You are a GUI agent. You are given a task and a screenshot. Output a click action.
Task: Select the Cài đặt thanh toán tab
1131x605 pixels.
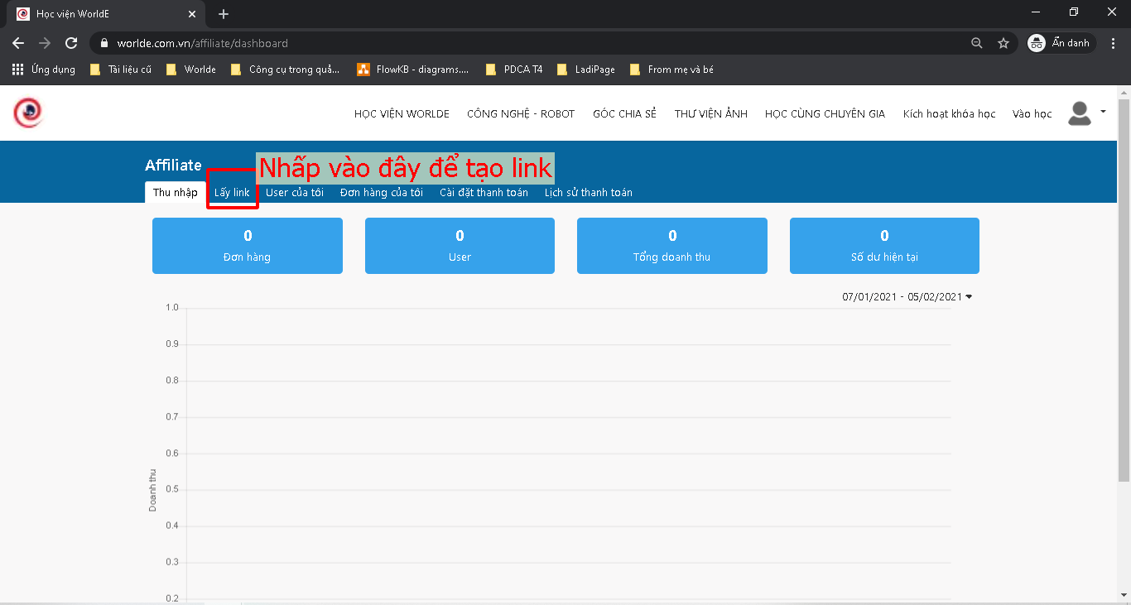pos(484,193)
